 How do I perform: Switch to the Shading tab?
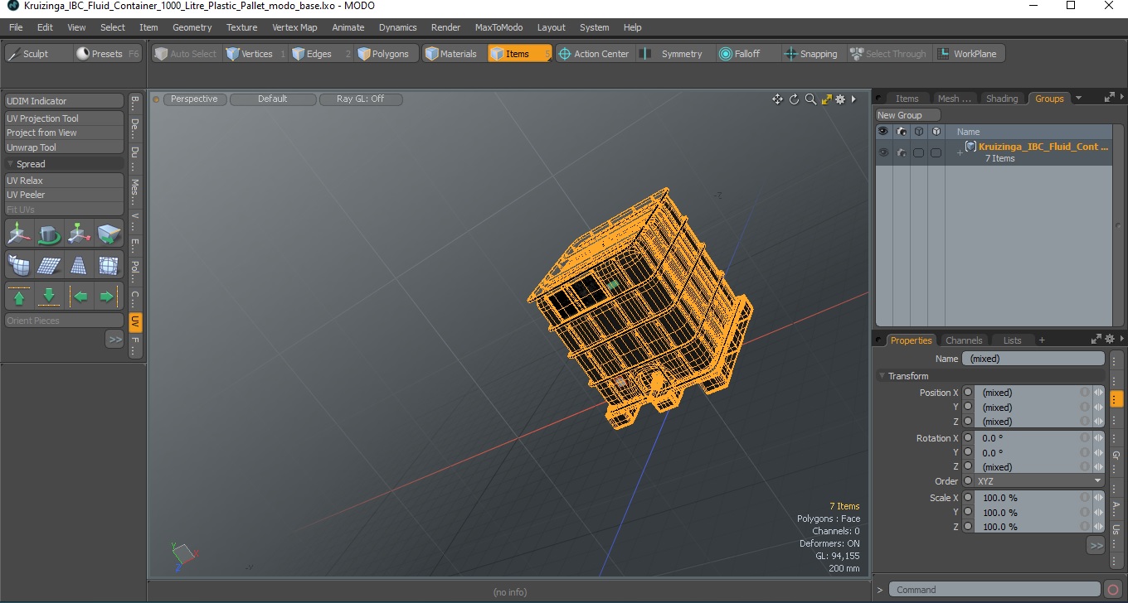[1001, 99]
